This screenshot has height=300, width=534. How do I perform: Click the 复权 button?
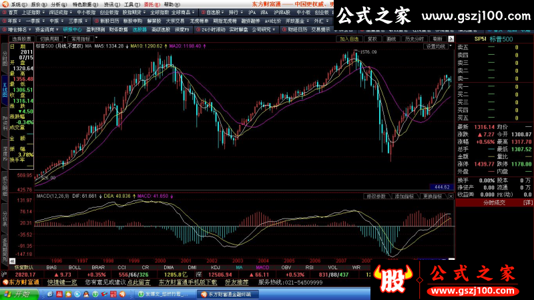click(372, 39)
